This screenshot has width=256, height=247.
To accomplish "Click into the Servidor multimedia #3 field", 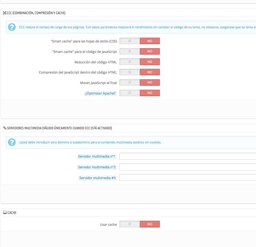I will [x=188, y=177].
